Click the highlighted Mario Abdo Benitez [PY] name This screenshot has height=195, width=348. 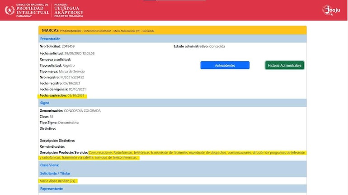coord(57,181)
